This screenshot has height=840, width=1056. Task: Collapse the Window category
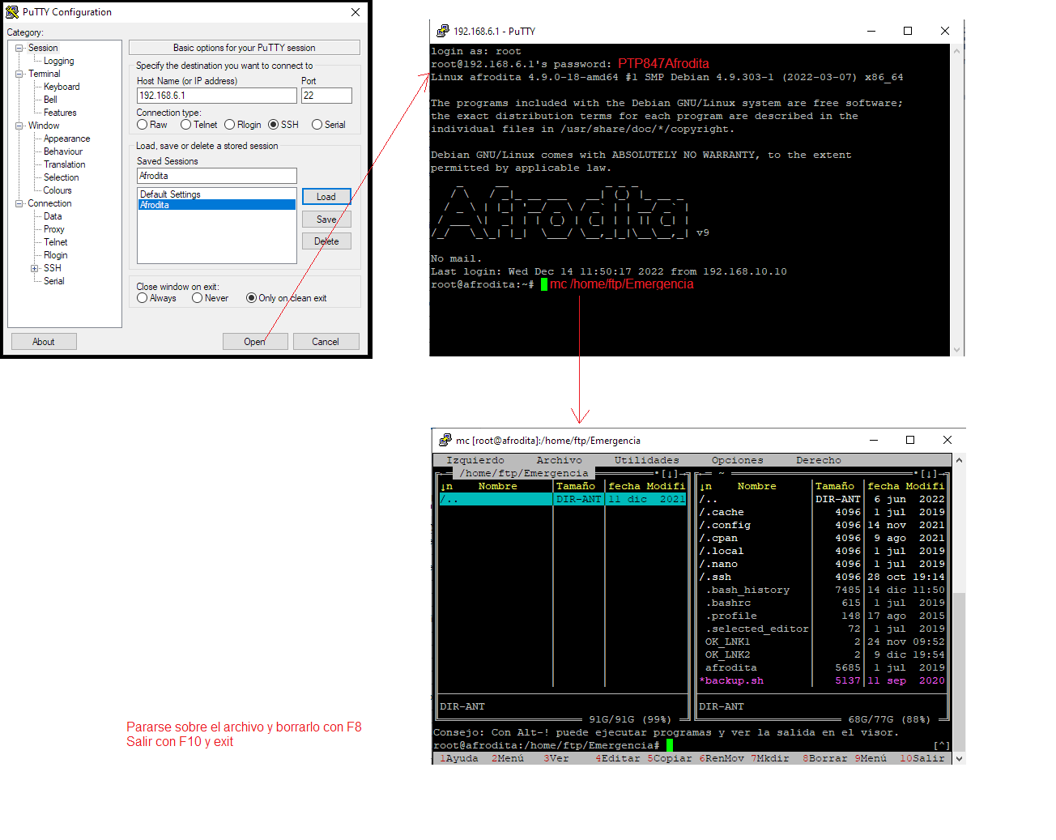tap(19, 126)
